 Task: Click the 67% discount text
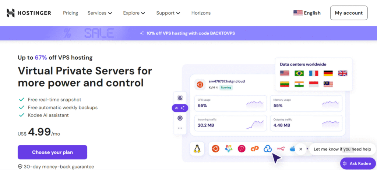click(x=41, y=58)
